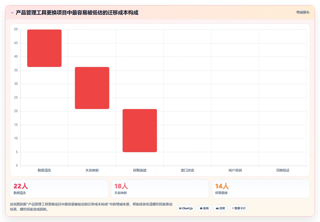Select the red 数据清洗 waterfall bar
Screen dimensions: 320x222
coord(44,48)
